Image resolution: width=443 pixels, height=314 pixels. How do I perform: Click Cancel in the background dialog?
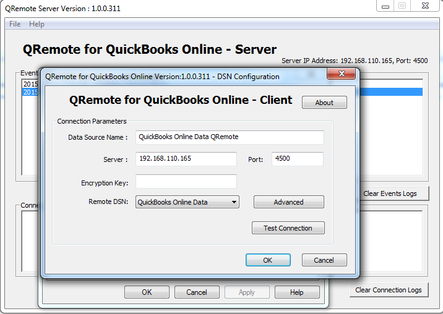197,292
